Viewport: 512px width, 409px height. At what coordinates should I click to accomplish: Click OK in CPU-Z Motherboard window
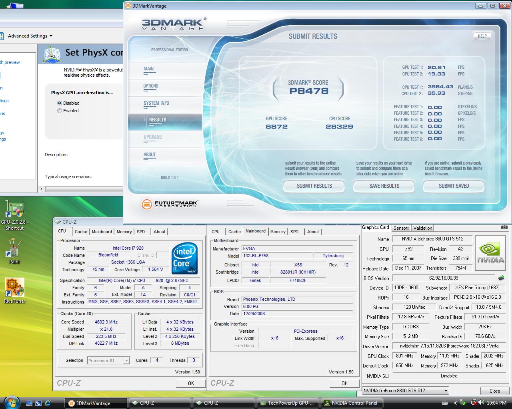[344, 383]
